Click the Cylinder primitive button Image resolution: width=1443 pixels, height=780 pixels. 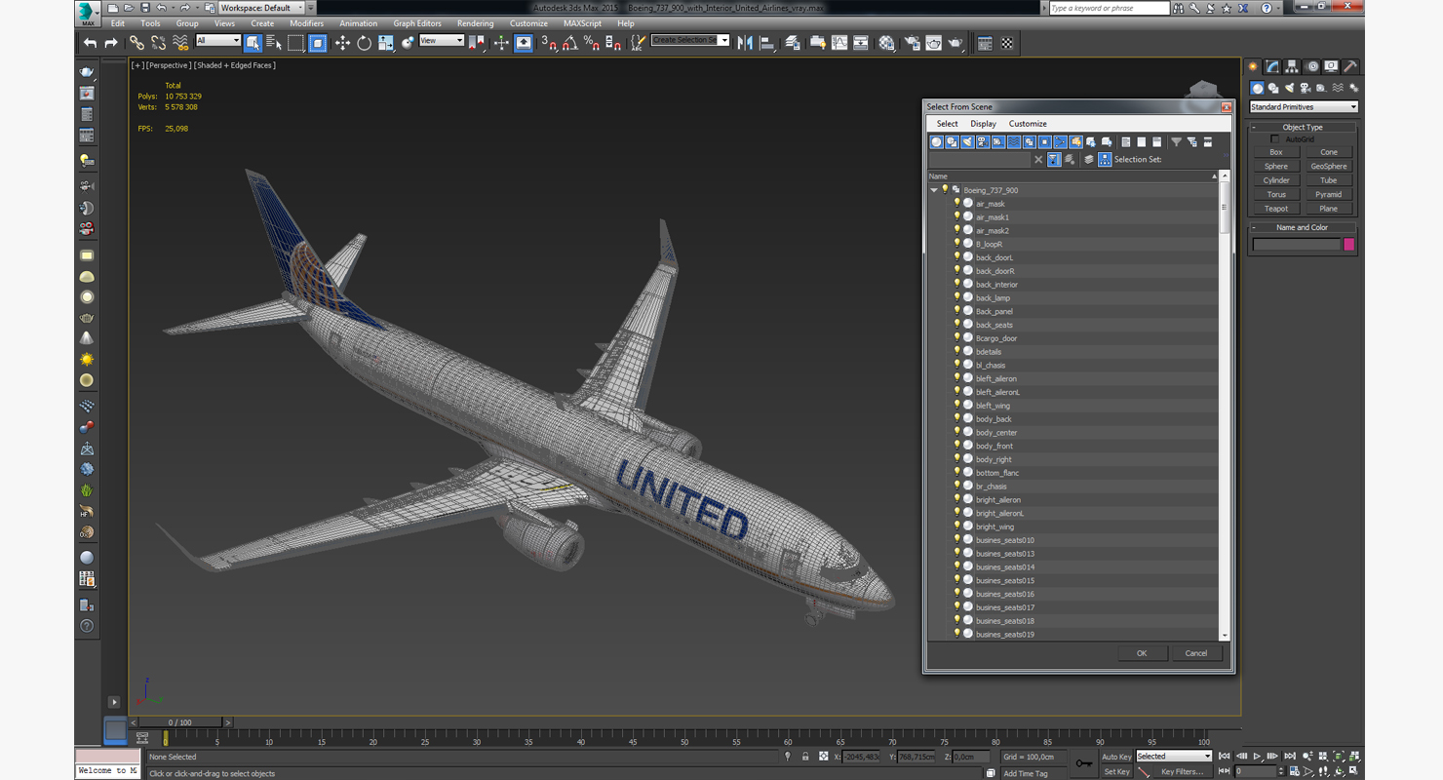[1276, 180]
